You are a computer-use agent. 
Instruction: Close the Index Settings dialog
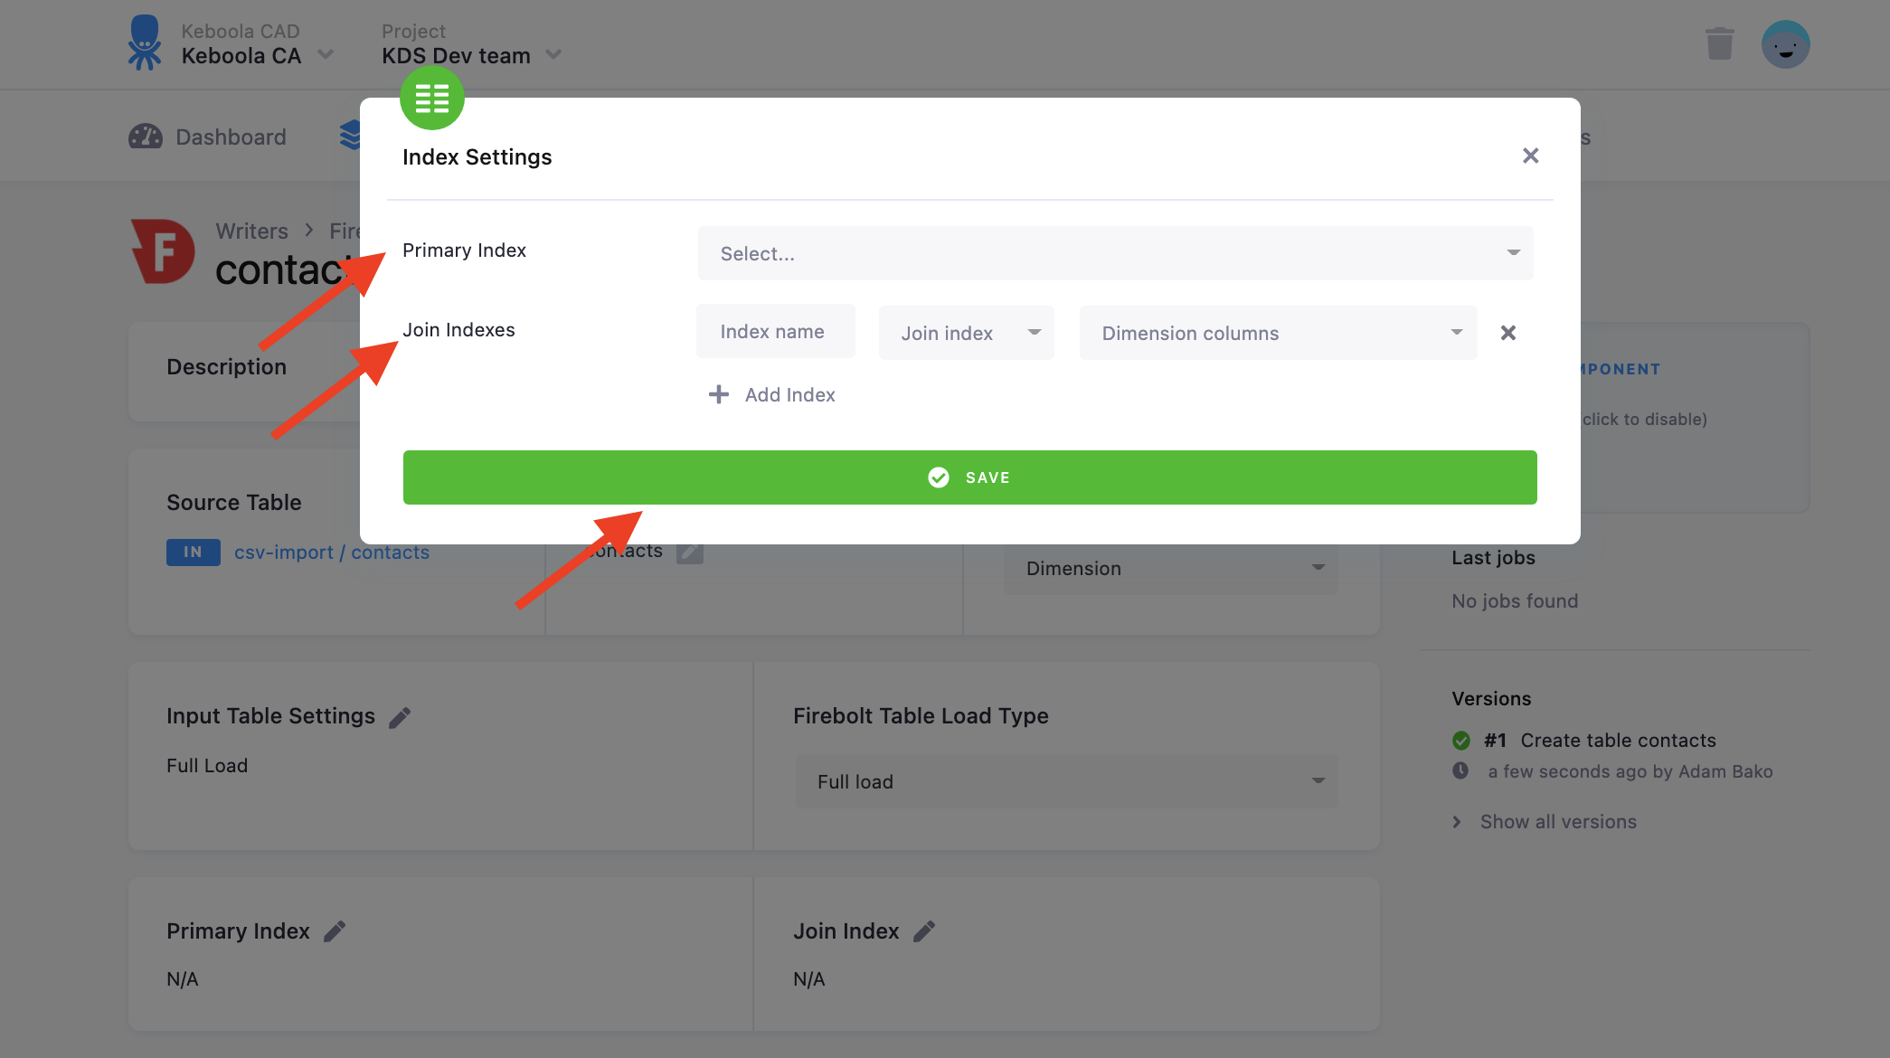[1530, 156]
